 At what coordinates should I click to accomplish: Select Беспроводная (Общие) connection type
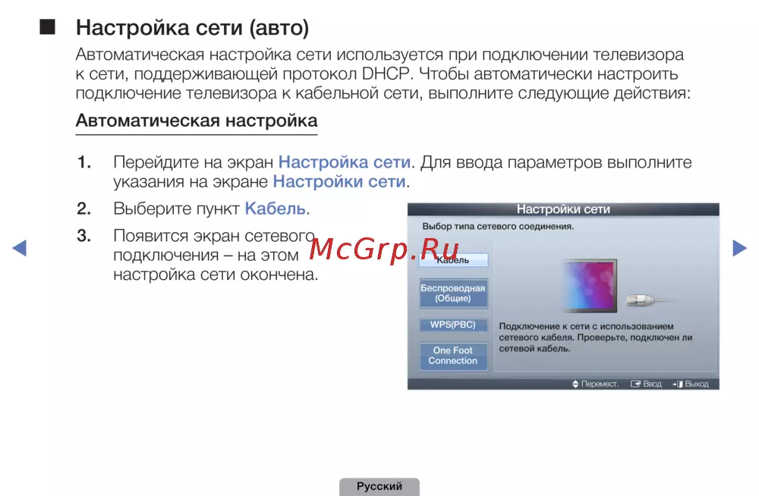(453, 294)
